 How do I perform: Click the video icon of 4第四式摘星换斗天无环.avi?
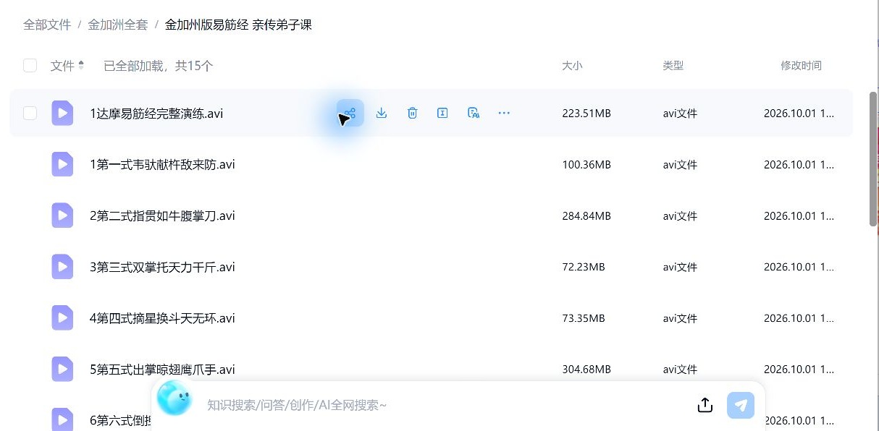coord(62,318)
